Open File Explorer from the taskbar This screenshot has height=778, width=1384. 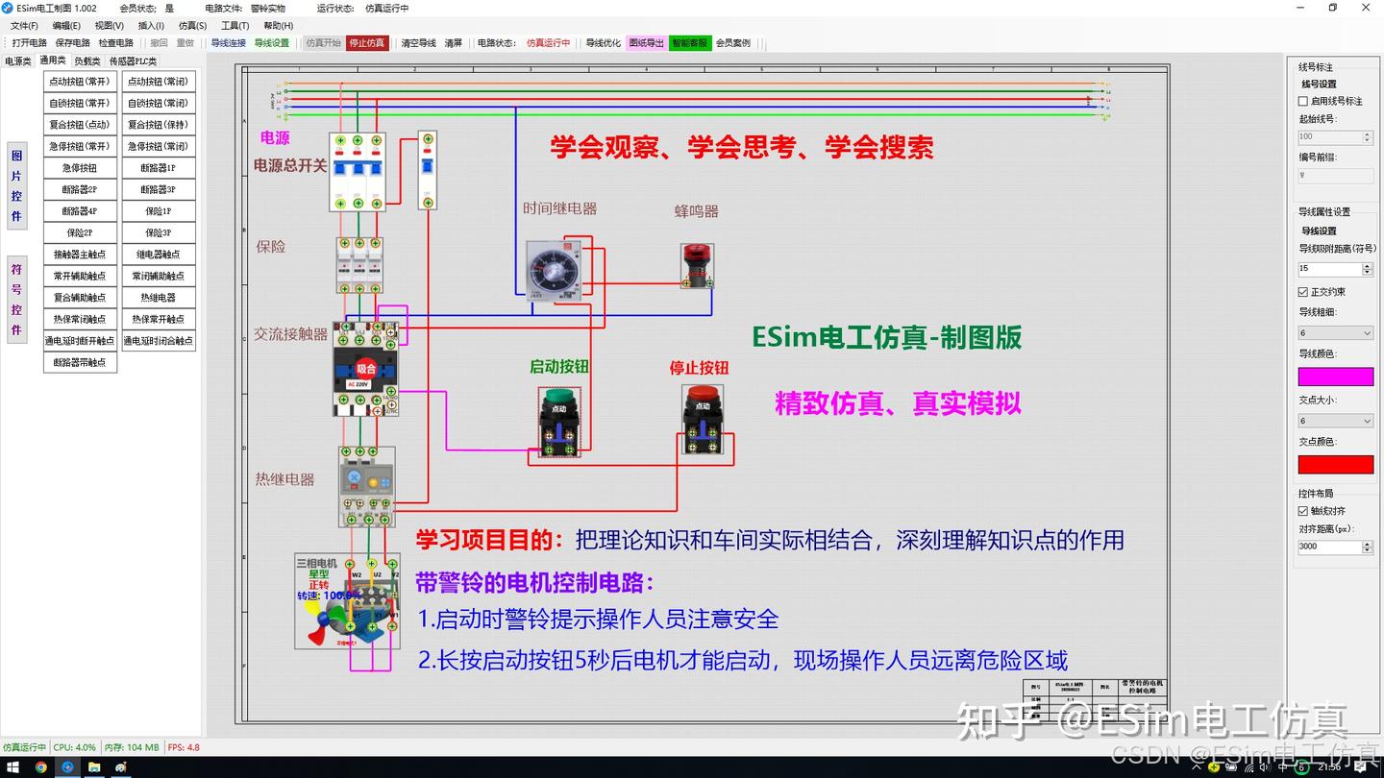[x=94, y=767]
